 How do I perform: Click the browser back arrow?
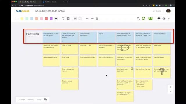pos(12,5)
